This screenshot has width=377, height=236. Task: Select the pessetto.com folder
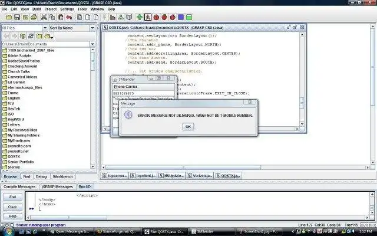click(x=16, y=146)
